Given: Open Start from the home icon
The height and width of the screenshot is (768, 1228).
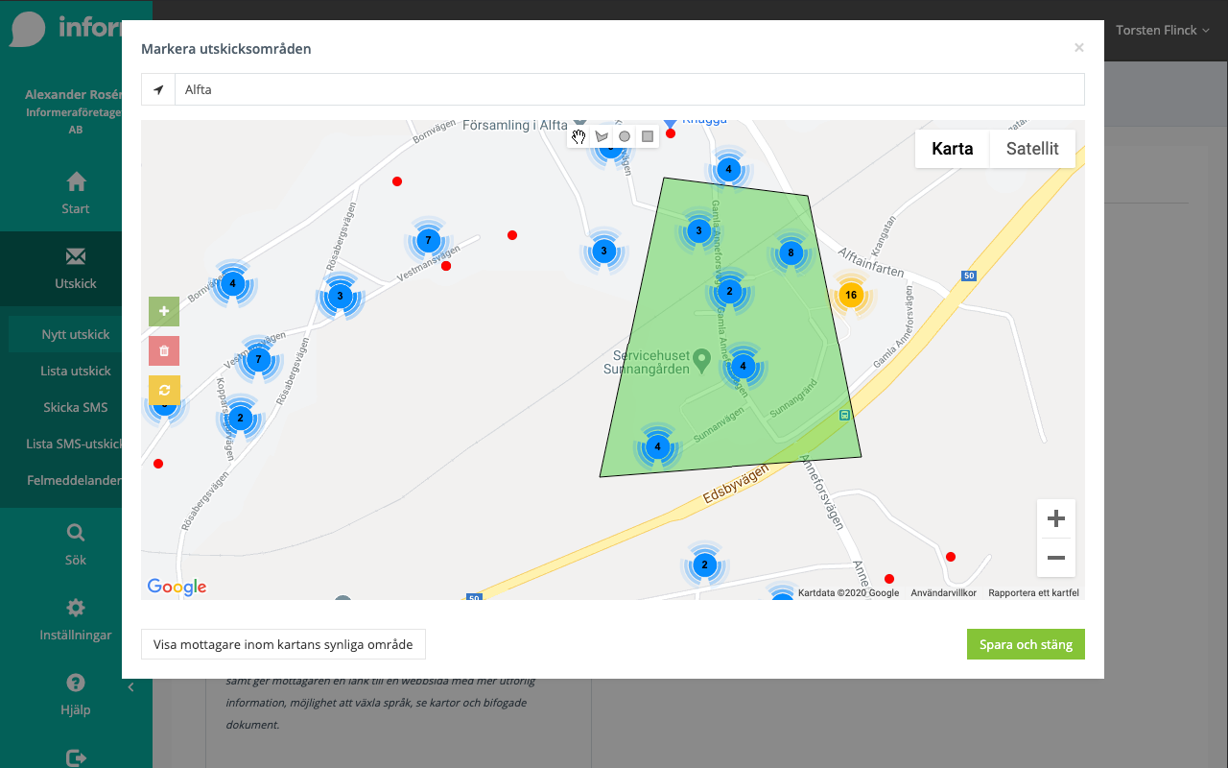Looking at the screenshot, I should pos(76,193).
